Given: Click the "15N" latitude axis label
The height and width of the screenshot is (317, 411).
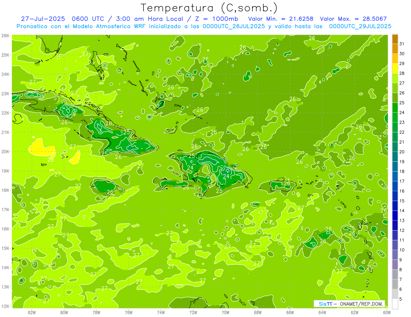Looking at the screenshot, I should click(5, 248).
